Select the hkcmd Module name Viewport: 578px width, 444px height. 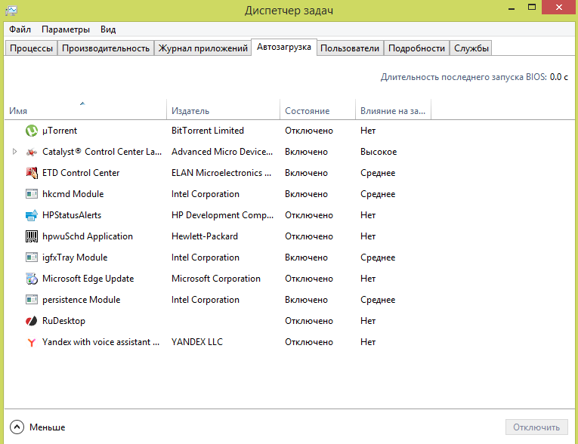(x=73, y=194)
